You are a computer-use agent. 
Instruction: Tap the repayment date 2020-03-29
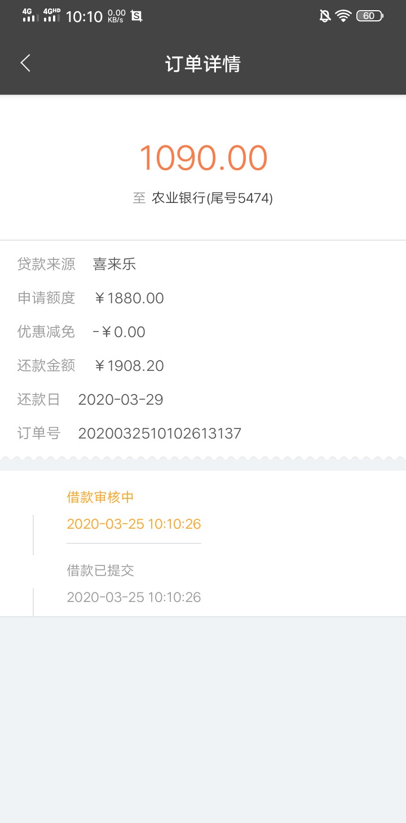121,400
